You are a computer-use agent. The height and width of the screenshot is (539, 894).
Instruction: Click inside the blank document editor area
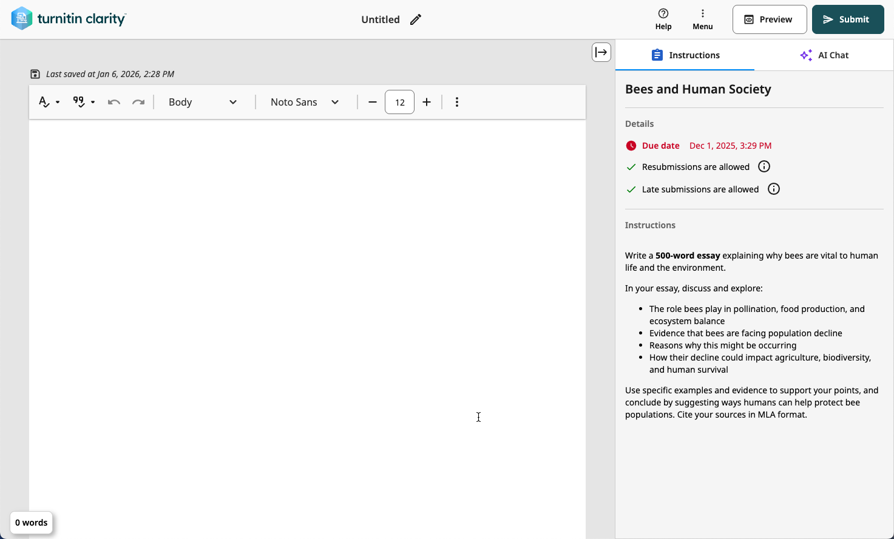tap(307, 328)
